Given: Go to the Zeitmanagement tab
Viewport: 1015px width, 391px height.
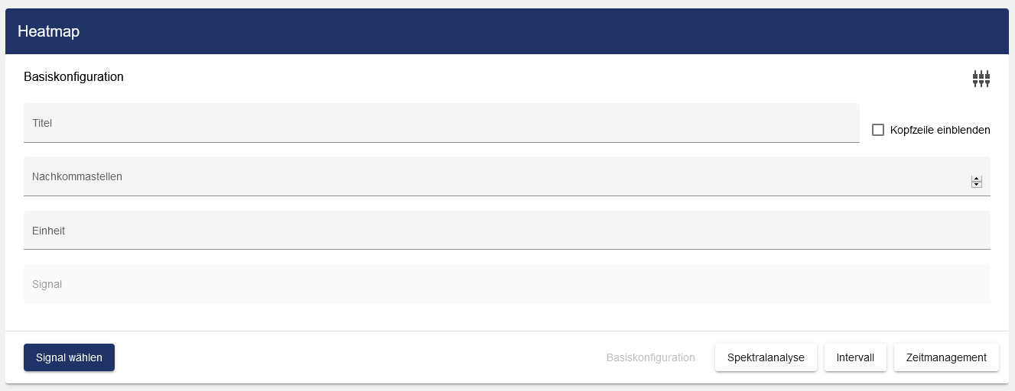Looking at the screenshot, I should click(x=946, y=357).
